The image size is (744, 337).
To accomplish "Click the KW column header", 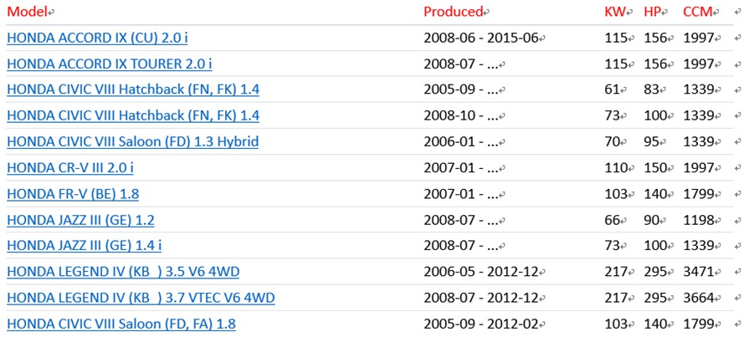I will click(615, 12).
